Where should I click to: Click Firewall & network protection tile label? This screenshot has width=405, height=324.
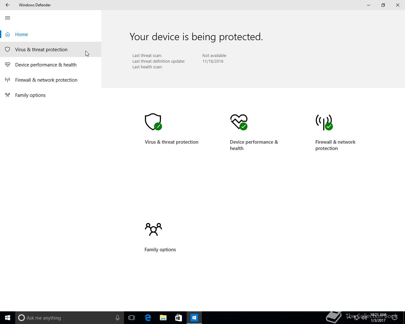[x=335, y=145]
